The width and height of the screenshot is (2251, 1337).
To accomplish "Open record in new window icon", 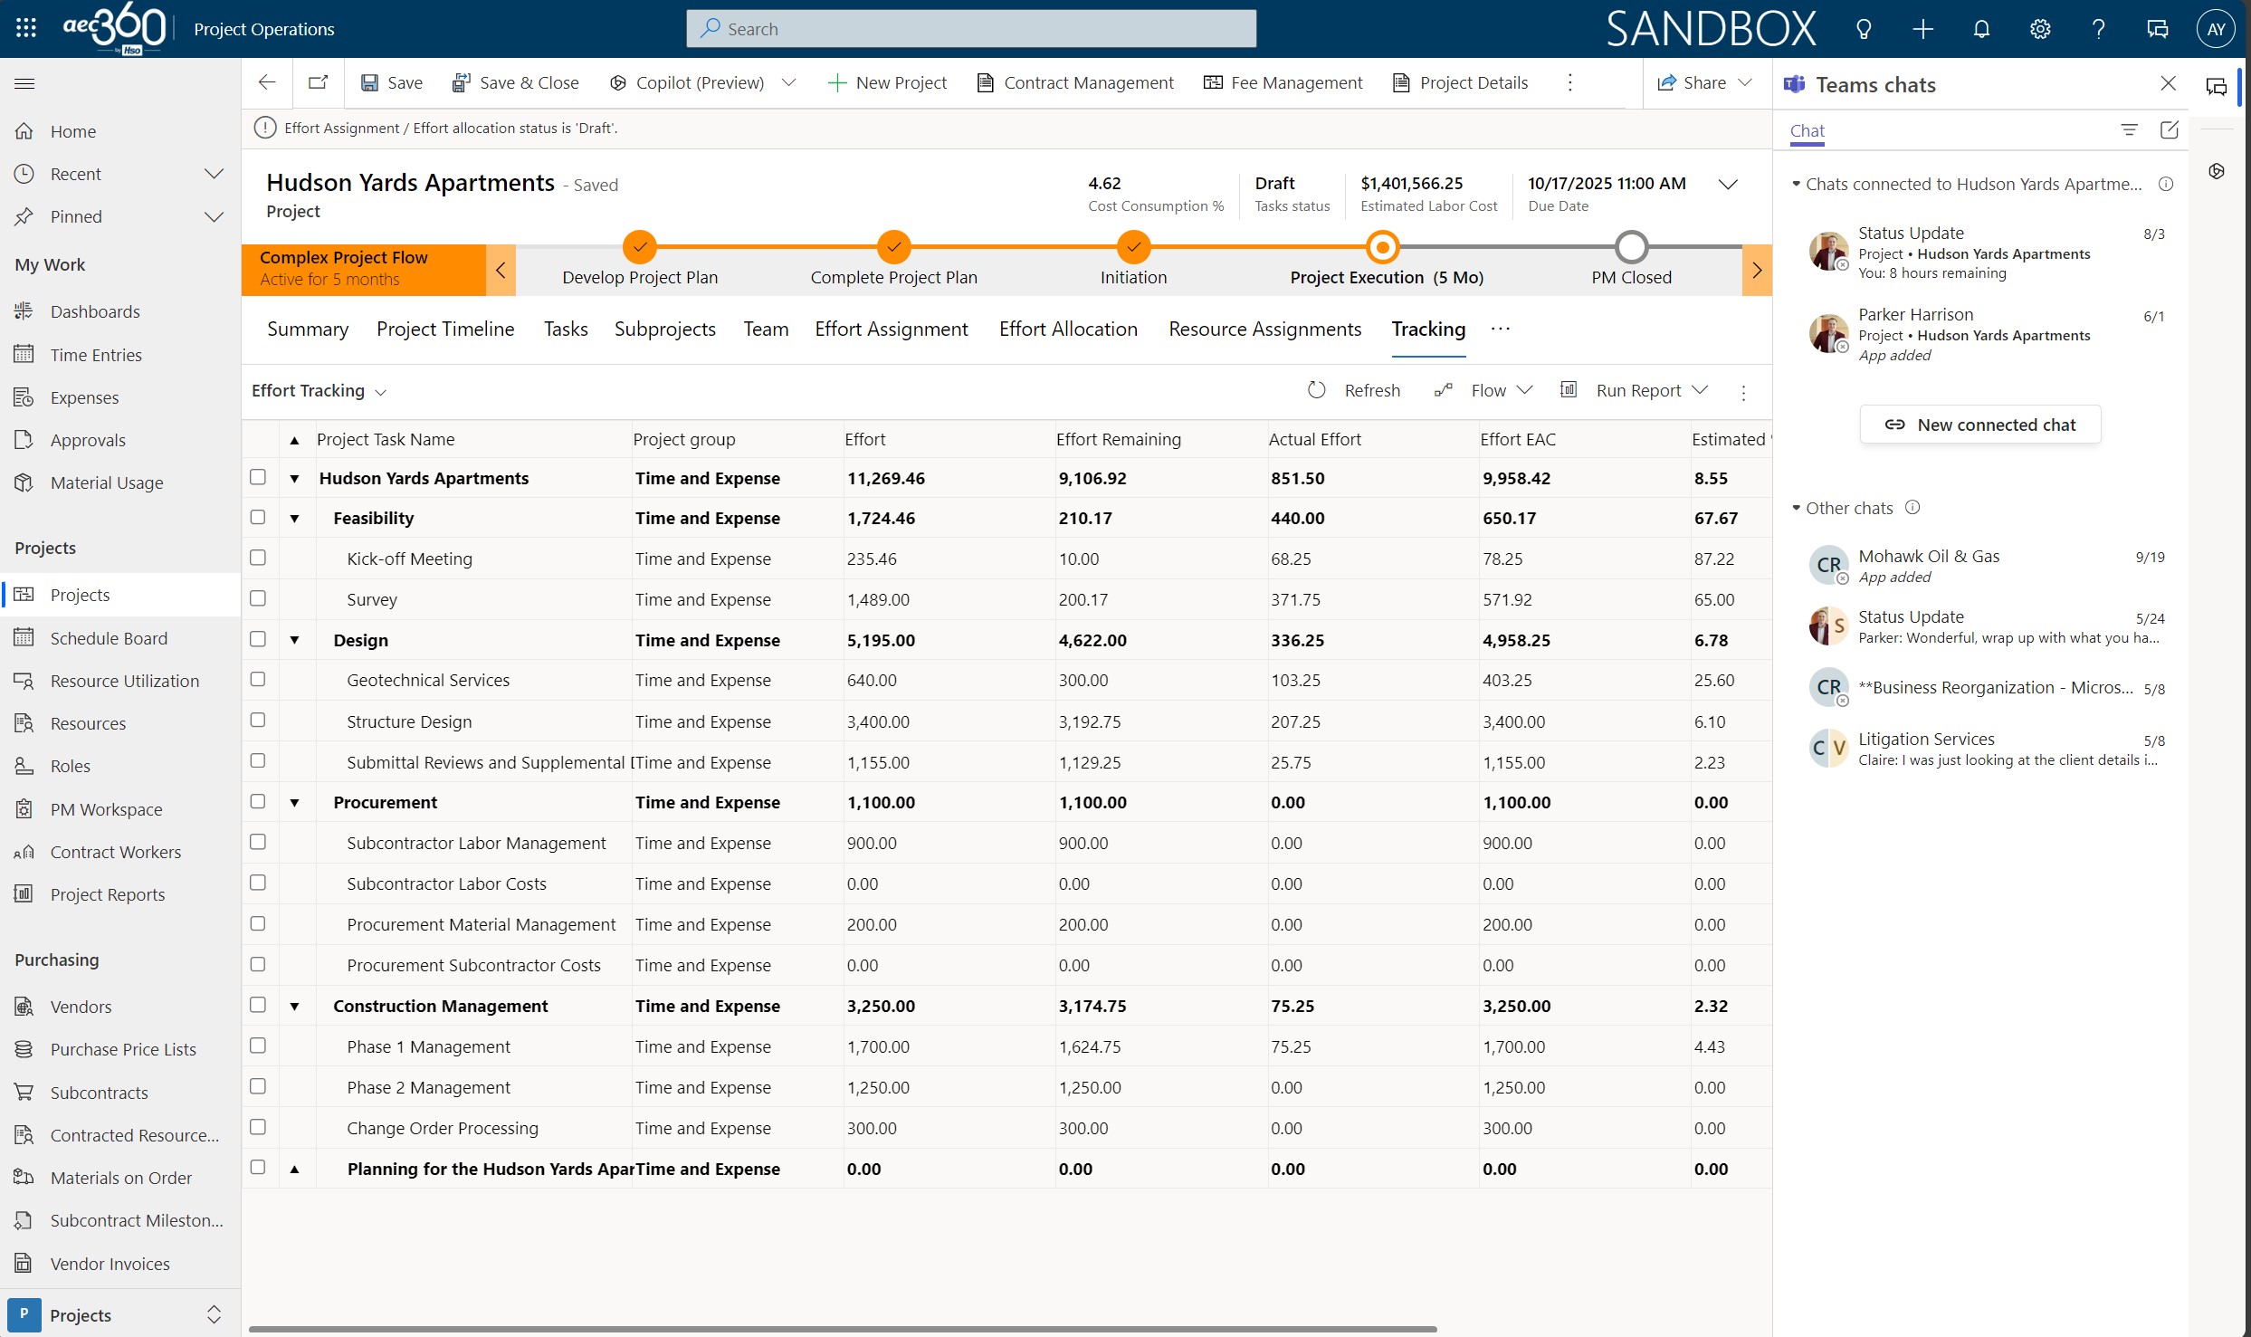I will tap(318, 82).
